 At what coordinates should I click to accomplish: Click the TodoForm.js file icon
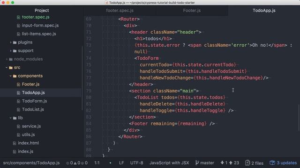point(18,101)
